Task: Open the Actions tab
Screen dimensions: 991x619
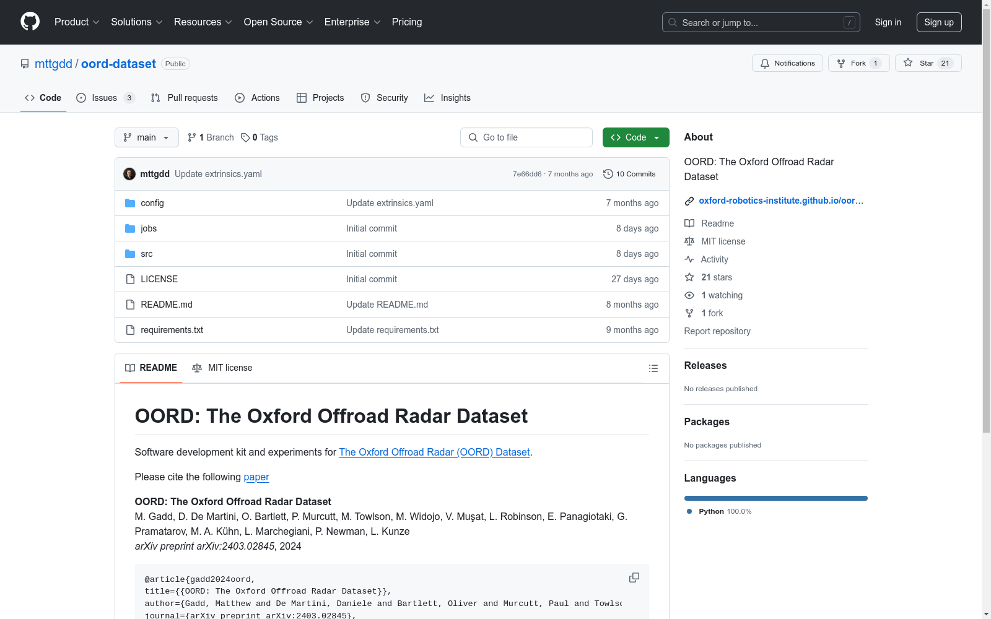Action: [258, 98]
